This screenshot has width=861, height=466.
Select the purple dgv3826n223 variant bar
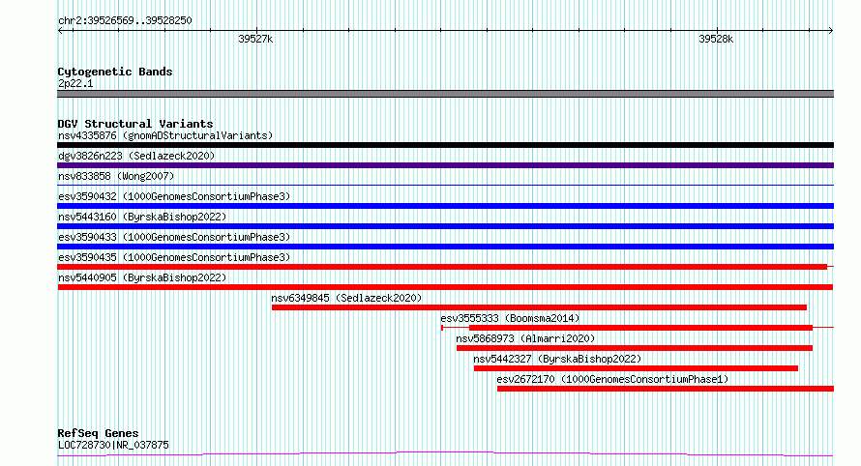[445, 165]
